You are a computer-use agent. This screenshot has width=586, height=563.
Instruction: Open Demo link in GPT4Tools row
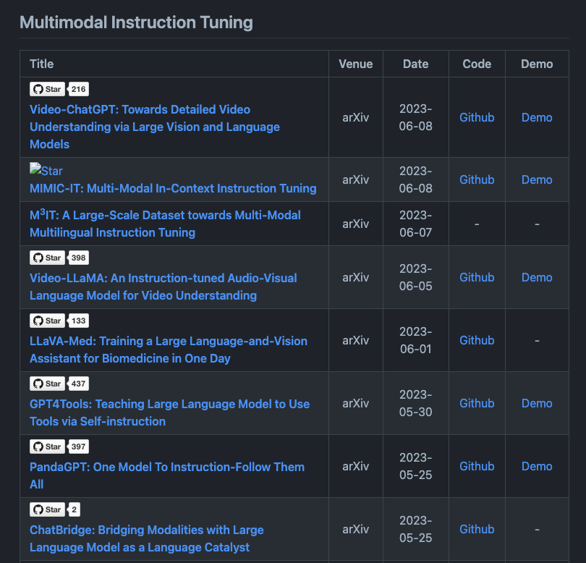point(537,403)
